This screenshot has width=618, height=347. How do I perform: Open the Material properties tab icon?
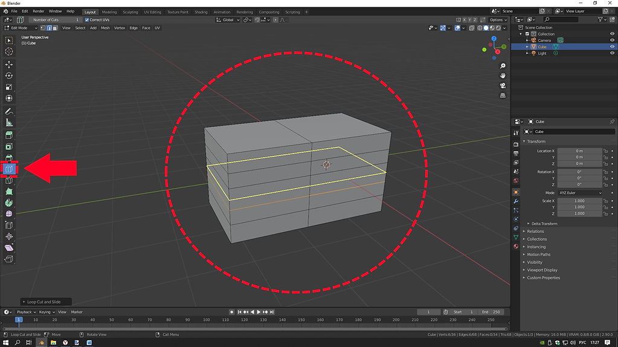point(515,247)
